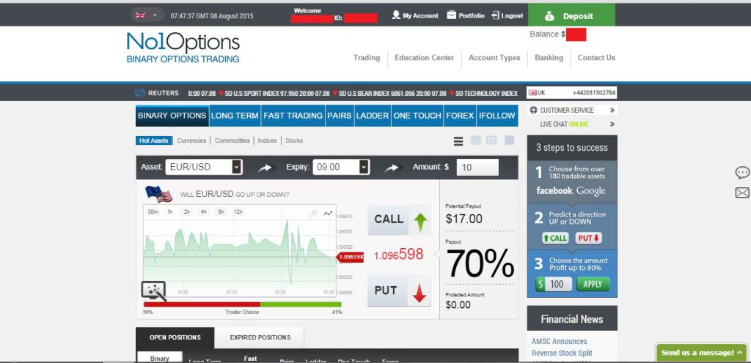
Task: Expand the Customer Service link
Action: tap(572, 111)
